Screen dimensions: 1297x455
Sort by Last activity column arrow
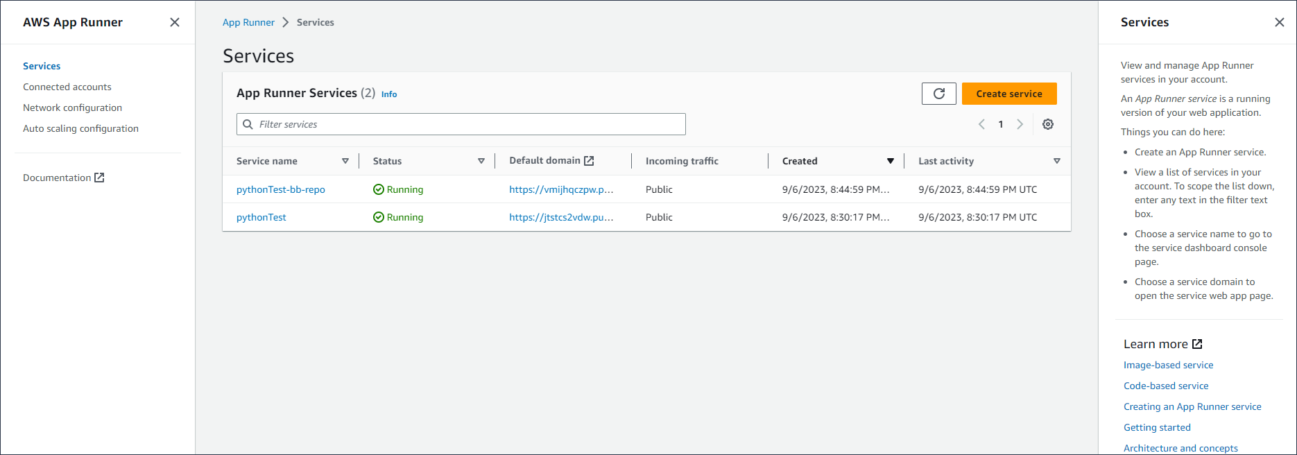coord(1056,161)
